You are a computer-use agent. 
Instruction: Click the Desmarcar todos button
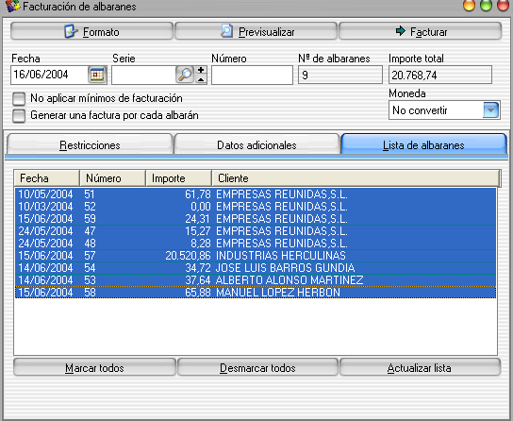(257, 367)
